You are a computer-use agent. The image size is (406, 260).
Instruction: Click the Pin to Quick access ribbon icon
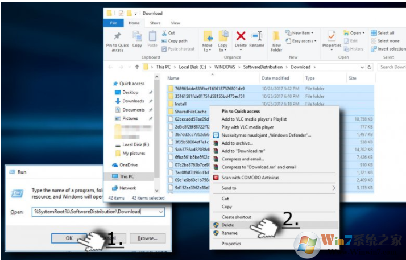tap(117, 38)
